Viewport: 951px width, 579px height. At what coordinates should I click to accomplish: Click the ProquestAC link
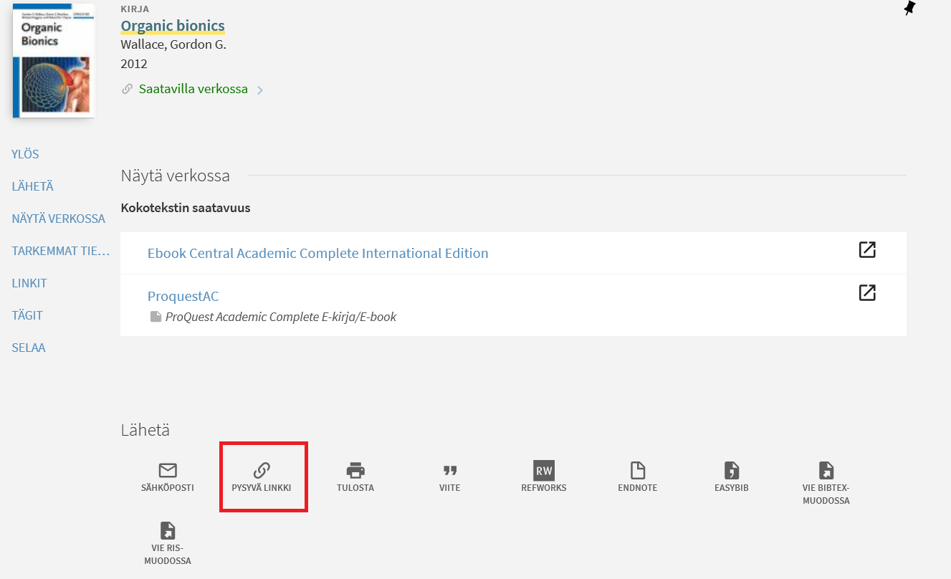[x=183, y=296]
